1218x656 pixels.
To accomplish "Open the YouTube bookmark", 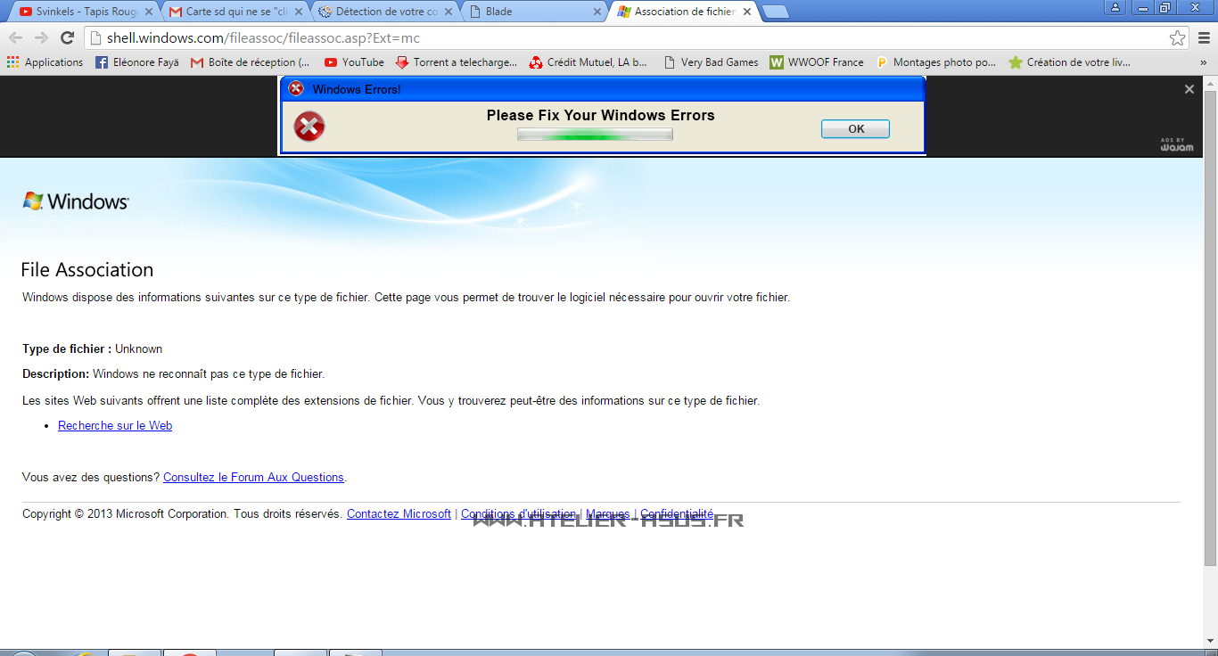I will [354, 62].
